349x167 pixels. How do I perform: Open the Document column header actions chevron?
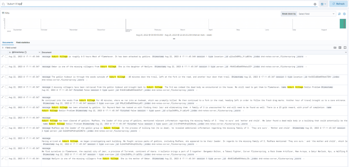pos(346,52)
